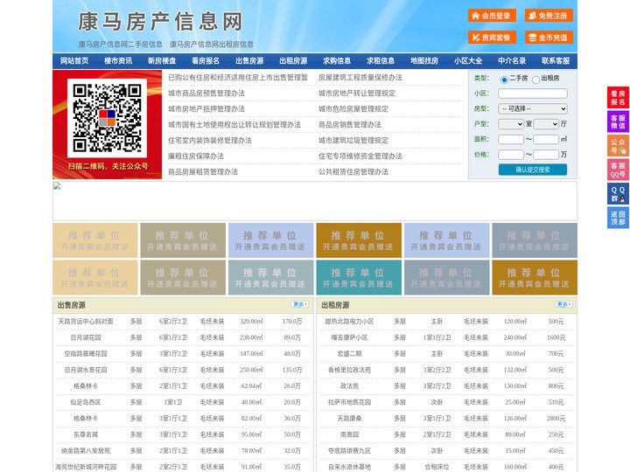630x472 pixels.
Task: Open the 中介名录 navigation item
Action: click(x=512, y=61)
